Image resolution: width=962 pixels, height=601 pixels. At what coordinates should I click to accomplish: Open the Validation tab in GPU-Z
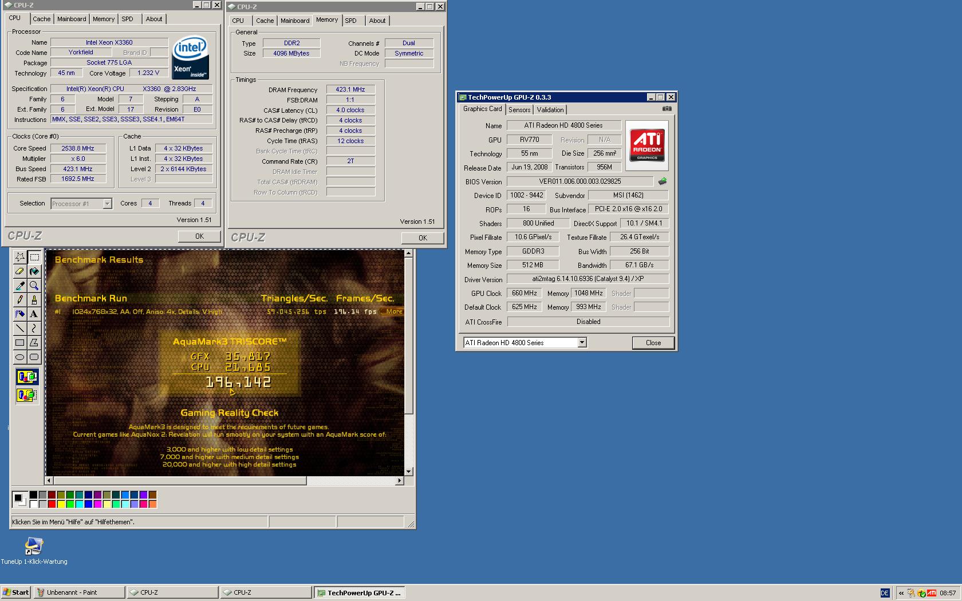tap(550, 110)
